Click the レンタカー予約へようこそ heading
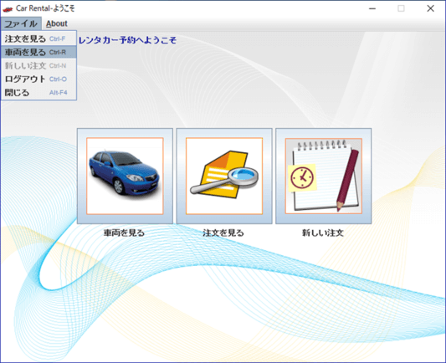Screen dimensions: 446x363 (x=127, y=40)
